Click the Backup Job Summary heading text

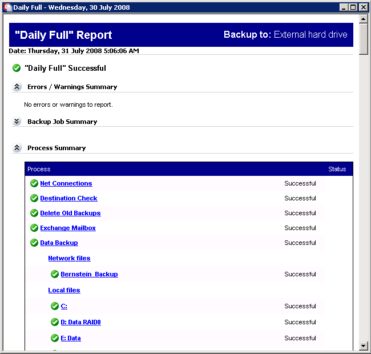point(62,122)
